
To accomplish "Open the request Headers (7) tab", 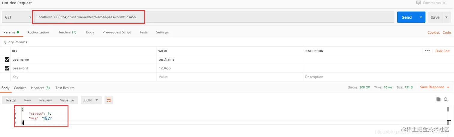I will click(x=67, y=32).
